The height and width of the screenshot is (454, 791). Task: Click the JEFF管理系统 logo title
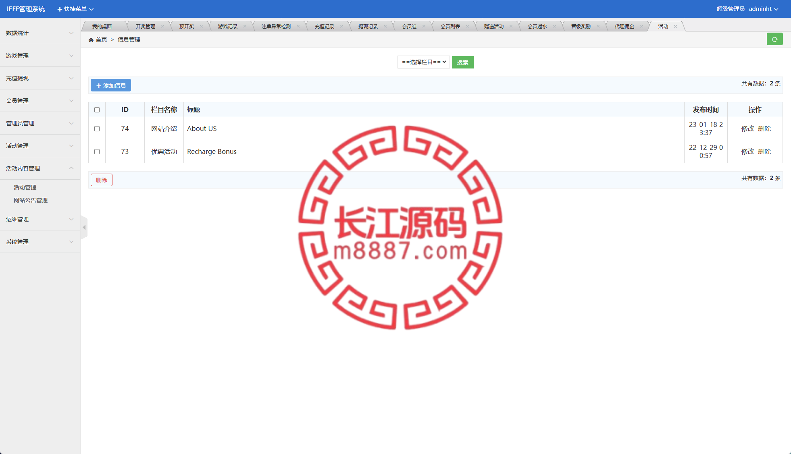pos(25,9)
